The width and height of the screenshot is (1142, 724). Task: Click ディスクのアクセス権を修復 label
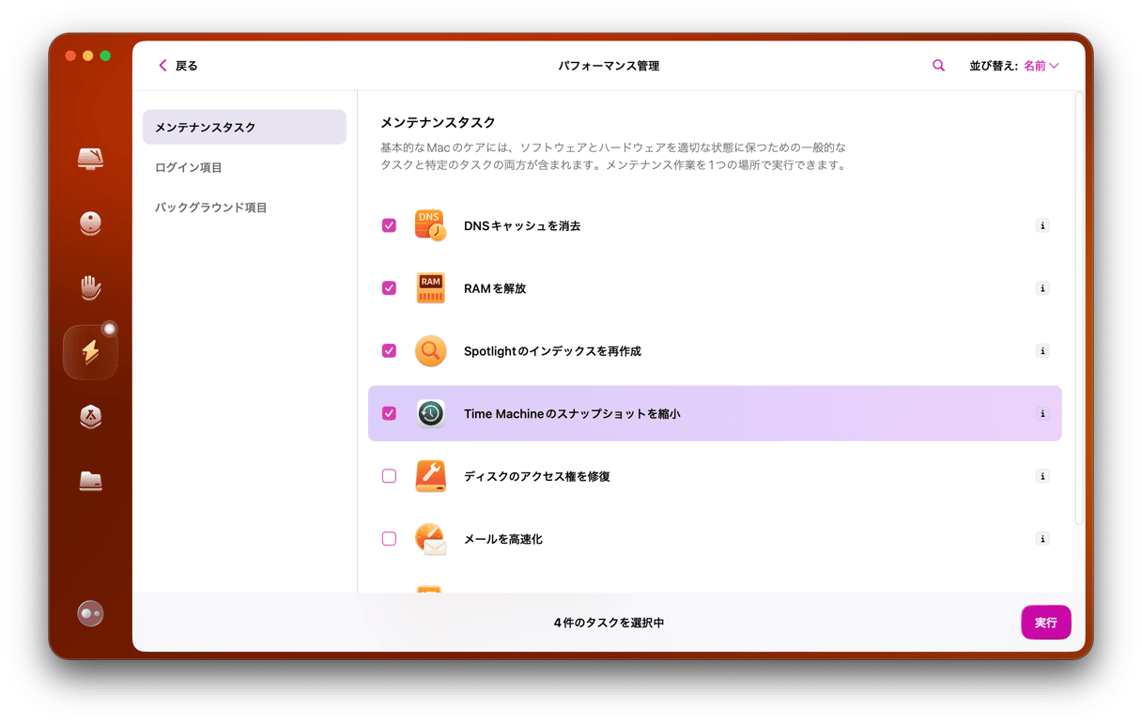pyautogui.click(x=537, y=477)
